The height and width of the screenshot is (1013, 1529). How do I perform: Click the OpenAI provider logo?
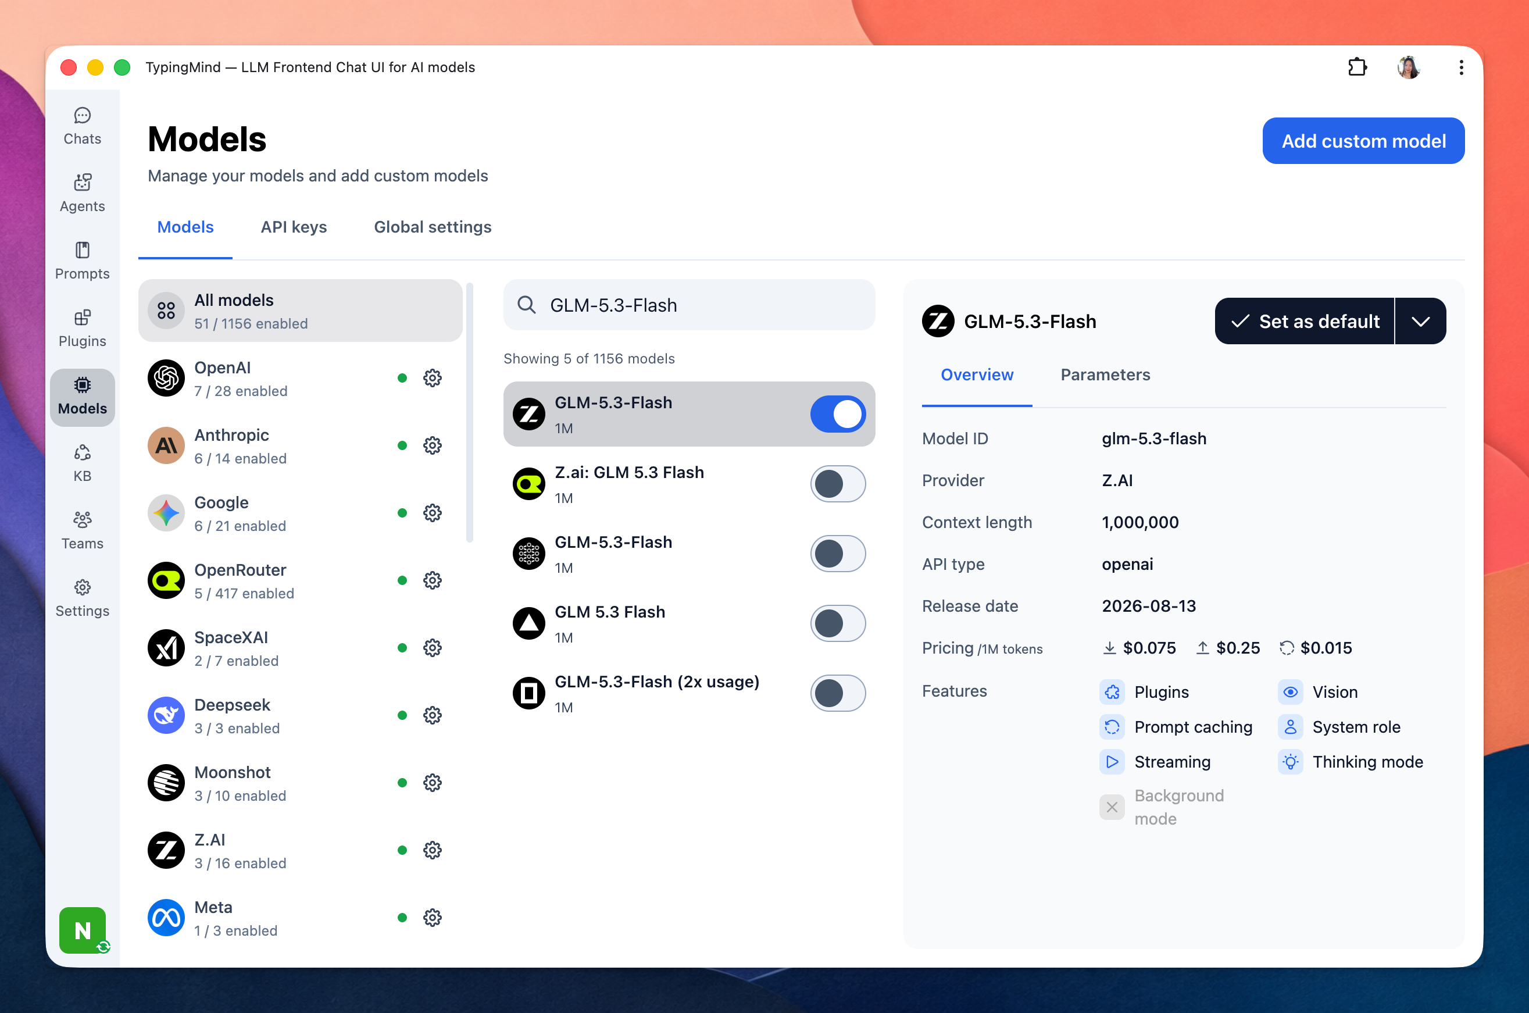[166, 378]
